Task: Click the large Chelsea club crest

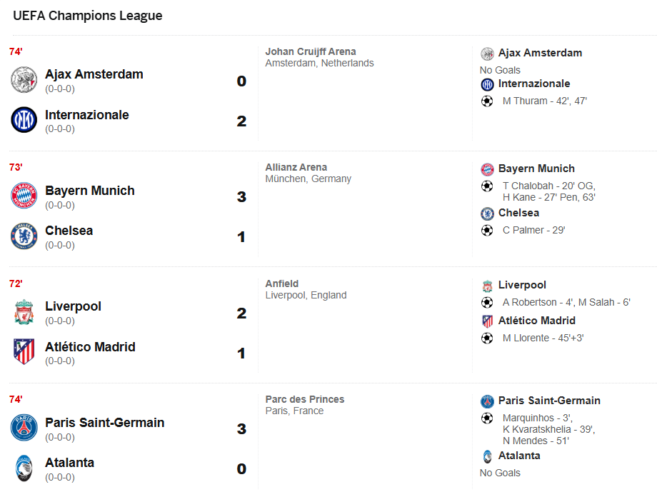Action: click(x=24, y=236)
